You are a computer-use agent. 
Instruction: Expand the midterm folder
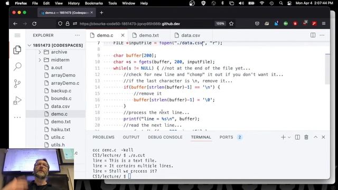point(40,60)
